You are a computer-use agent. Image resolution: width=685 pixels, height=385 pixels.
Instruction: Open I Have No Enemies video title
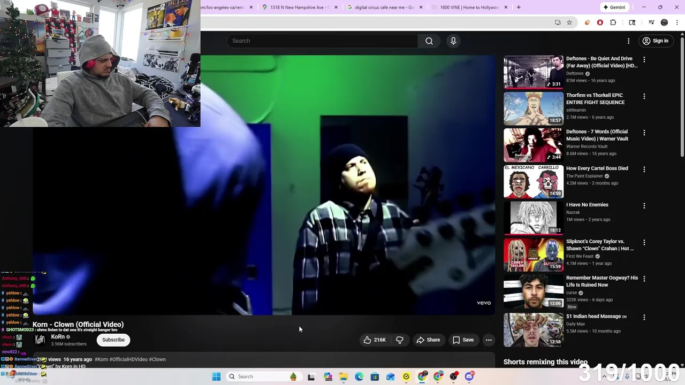click(x=587, y=205)
